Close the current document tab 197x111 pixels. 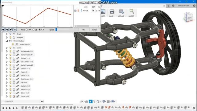tap(164, 6)
